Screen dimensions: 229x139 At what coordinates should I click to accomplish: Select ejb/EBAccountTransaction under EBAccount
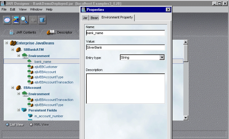tap(54, 100)
